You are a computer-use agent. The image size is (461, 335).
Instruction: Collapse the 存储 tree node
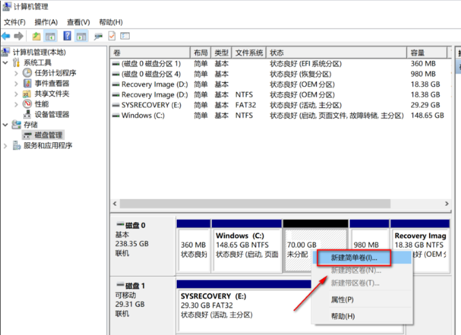tap(6, 125)
